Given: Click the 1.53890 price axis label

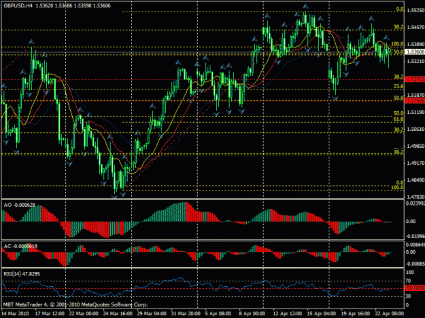Looking at the screenshot, I should click(x=415, y=44).
